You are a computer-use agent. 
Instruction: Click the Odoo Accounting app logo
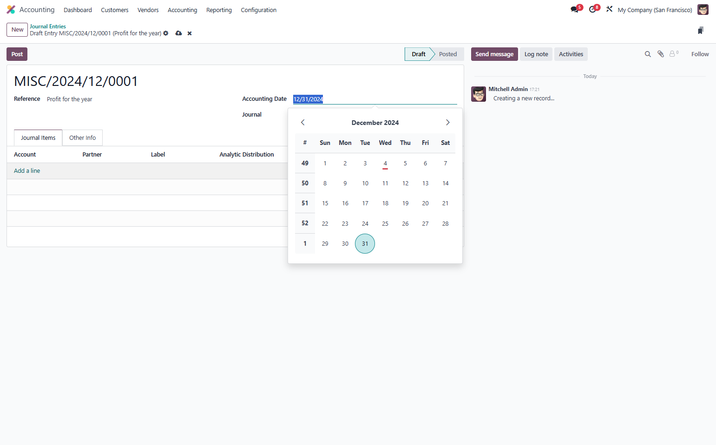click(11, 9)
